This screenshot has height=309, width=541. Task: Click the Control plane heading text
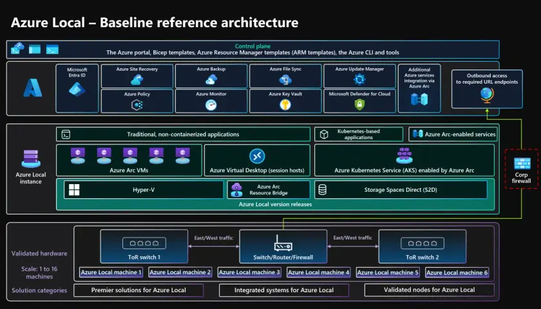tap(252, 46)
